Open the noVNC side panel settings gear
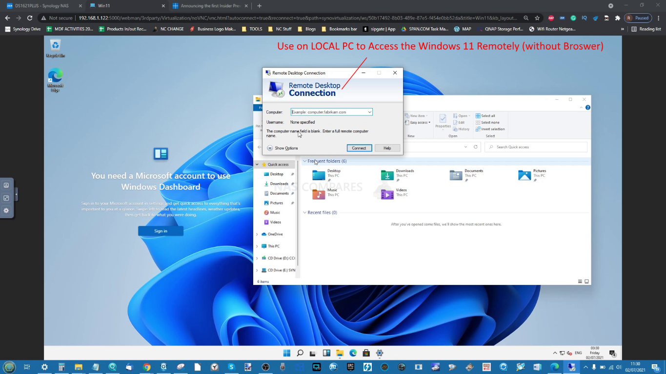The width and height of the screenshot is (666, 374). click(6, 210)
